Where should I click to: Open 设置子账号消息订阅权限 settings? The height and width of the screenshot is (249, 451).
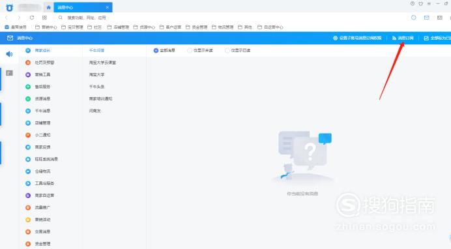357,38
